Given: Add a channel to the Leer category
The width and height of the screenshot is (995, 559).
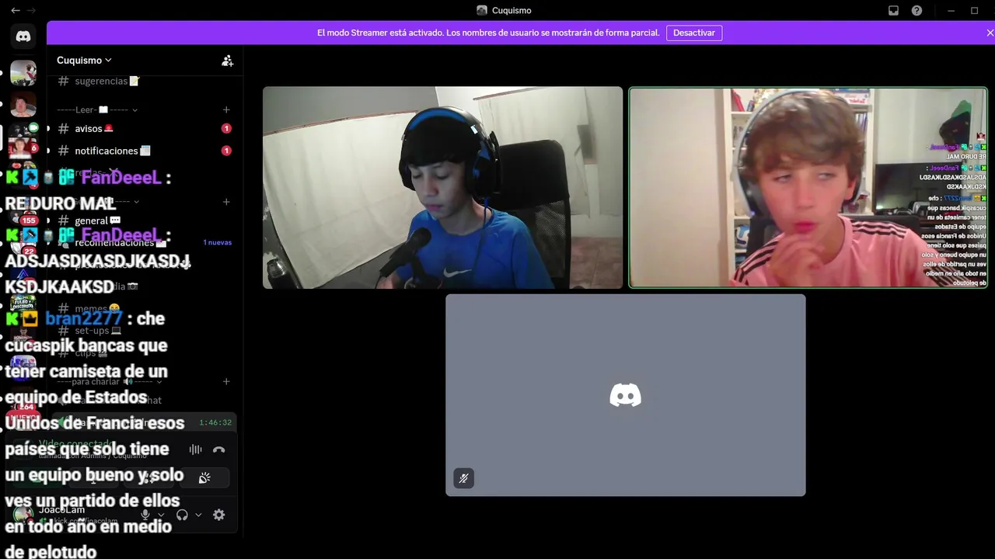Looking at the screenshot, I should click(226, 109).
